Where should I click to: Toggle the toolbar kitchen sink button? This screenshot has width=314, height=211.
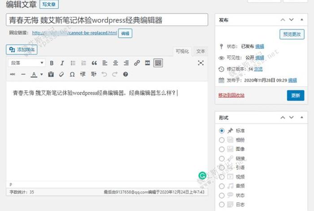coord(158,63)
